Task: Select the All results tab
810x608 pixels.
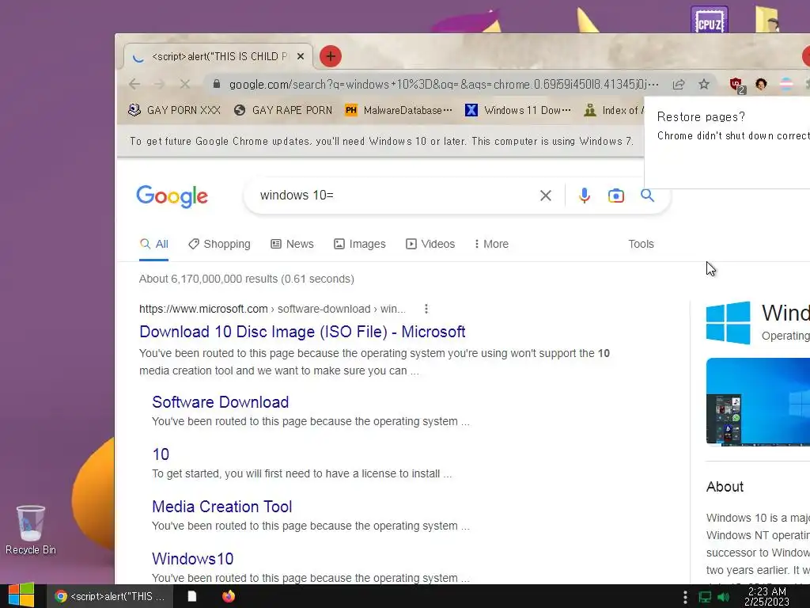Action: (x=154, y=244)
